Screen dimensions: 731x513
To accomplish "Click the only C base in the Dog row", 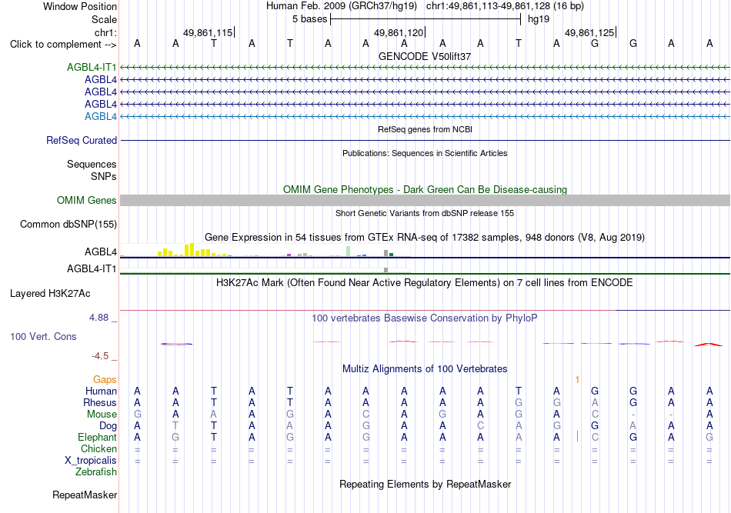I will pyautogui.click(x=481, y=426).
